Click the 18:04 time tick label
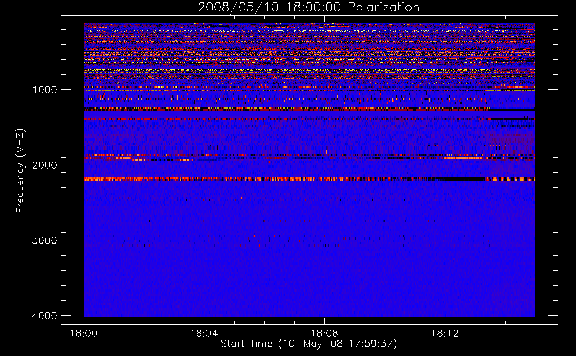 pos(204,334)
